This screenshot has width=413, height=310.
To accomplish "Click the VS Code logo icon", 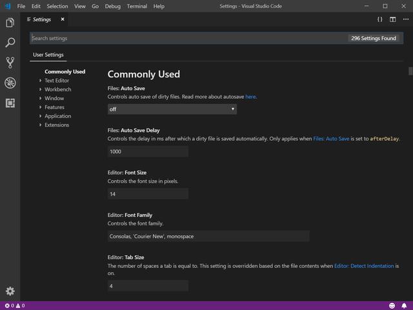I will pos(8,6).
